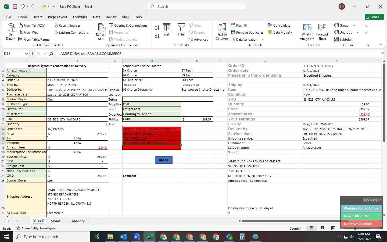Image resolution: width=387 pixels, height=242 pixels.
Task: Add a new sheet
Action: [101, 221]
